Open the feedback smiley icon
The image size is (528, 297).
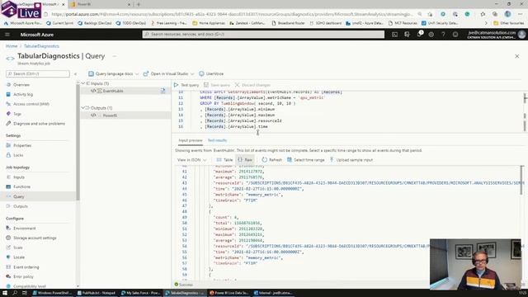pos(455,35)
